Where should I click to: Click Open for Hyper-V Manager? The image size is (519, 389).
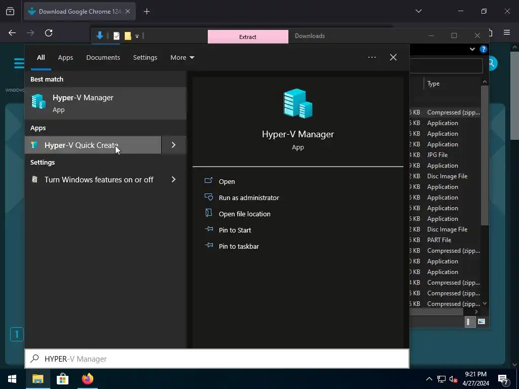[x=227, y=182]
